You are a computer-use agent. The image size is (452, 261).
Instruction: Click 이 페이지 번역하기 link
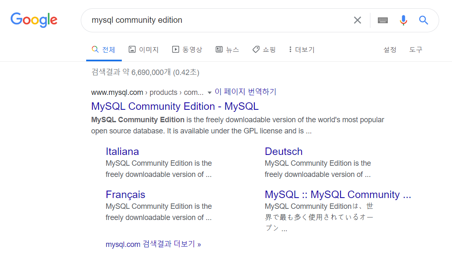click(x=245, y=92)
